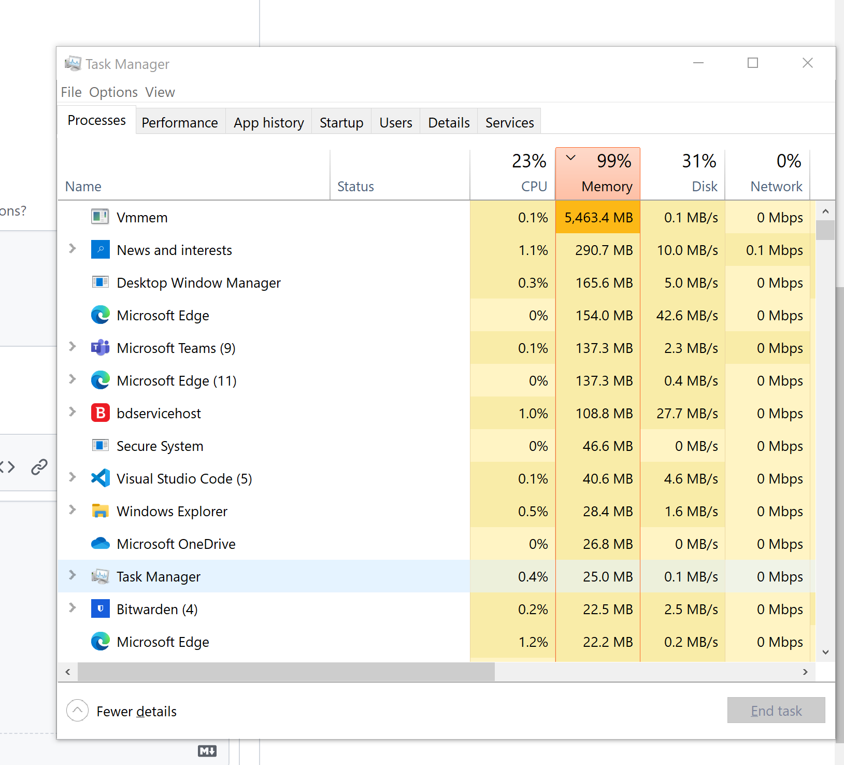Click the 290.7 MB memory cell
Screen dimensions: 844x765
[598, 250]
